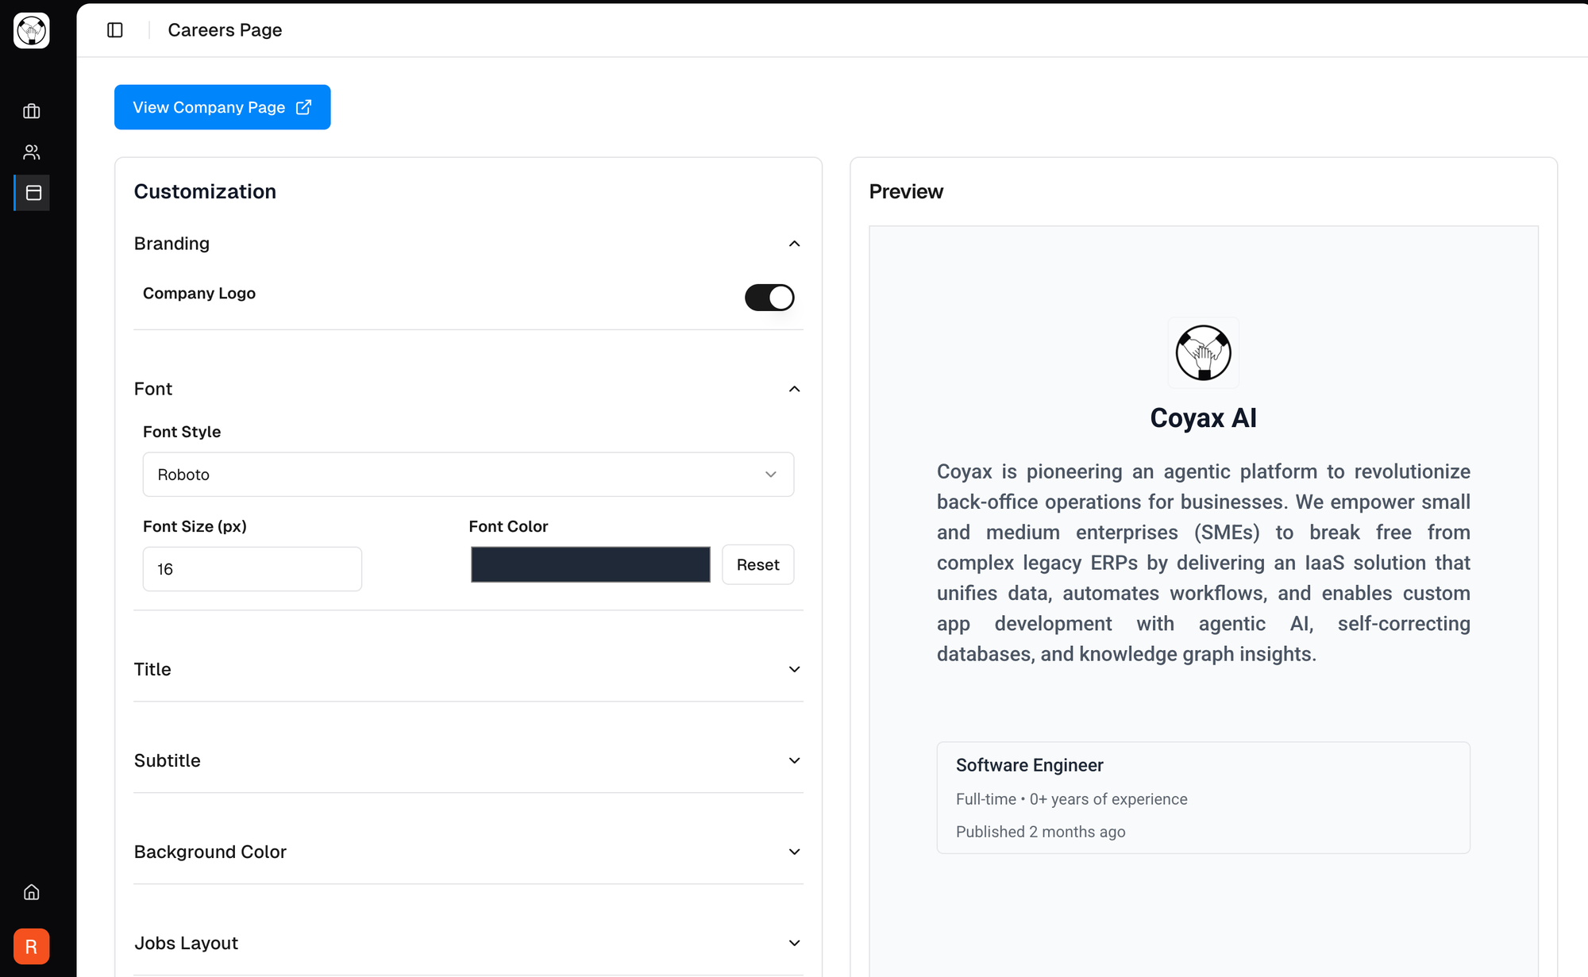The height and width of the screenshot is (977, 1588).
Task: Click the View Company Page button
Action: click(222, 107)
